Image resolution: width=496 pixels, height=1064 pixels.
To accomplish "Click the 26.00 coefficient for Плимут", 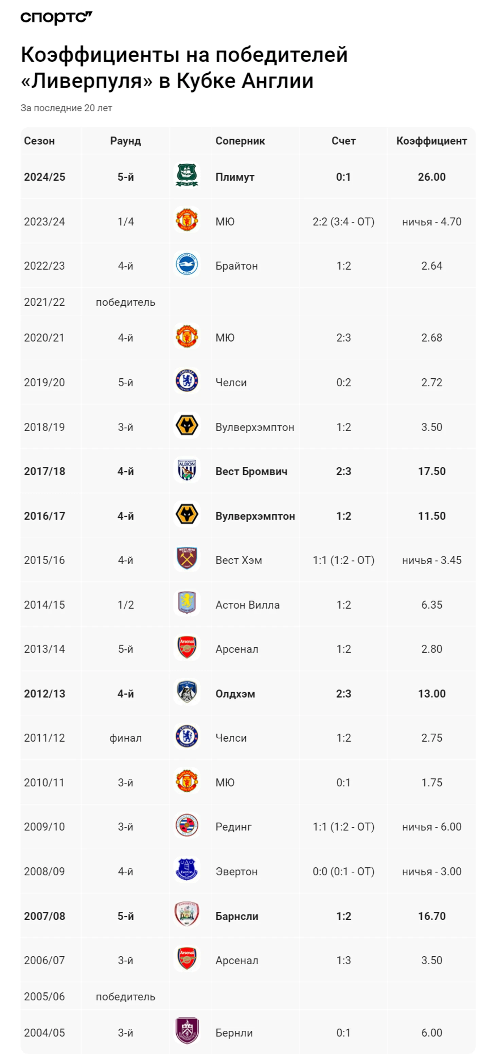I will pos(431,177).
